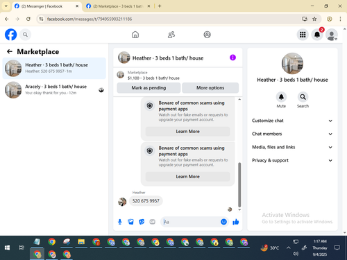347x260 pixels.
Task: Click the 520 675 9957 message bubble
Action: 146,201
